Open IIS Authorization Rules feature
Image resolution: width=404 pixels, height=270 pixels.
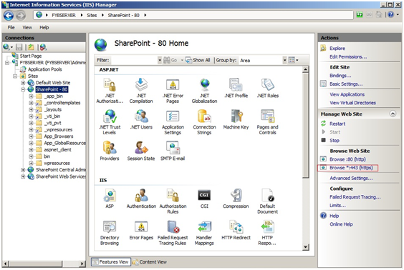[x=173, y=201]
